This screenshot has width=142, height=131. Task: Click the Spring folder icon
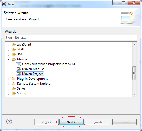pos(14,93)
